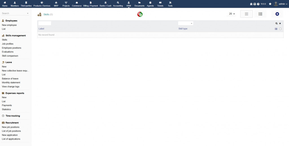Click the Skills title link
This screenshot has width=289, height=146.
pyautogui.click(x=46, y=14)
